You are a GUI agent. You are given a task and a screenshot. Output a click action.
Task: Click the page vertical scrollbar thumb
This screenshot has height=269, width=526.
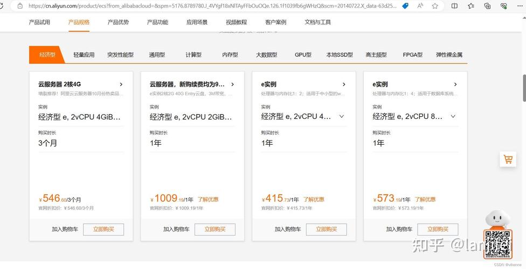pyautogui.click(x=524, y=88)
